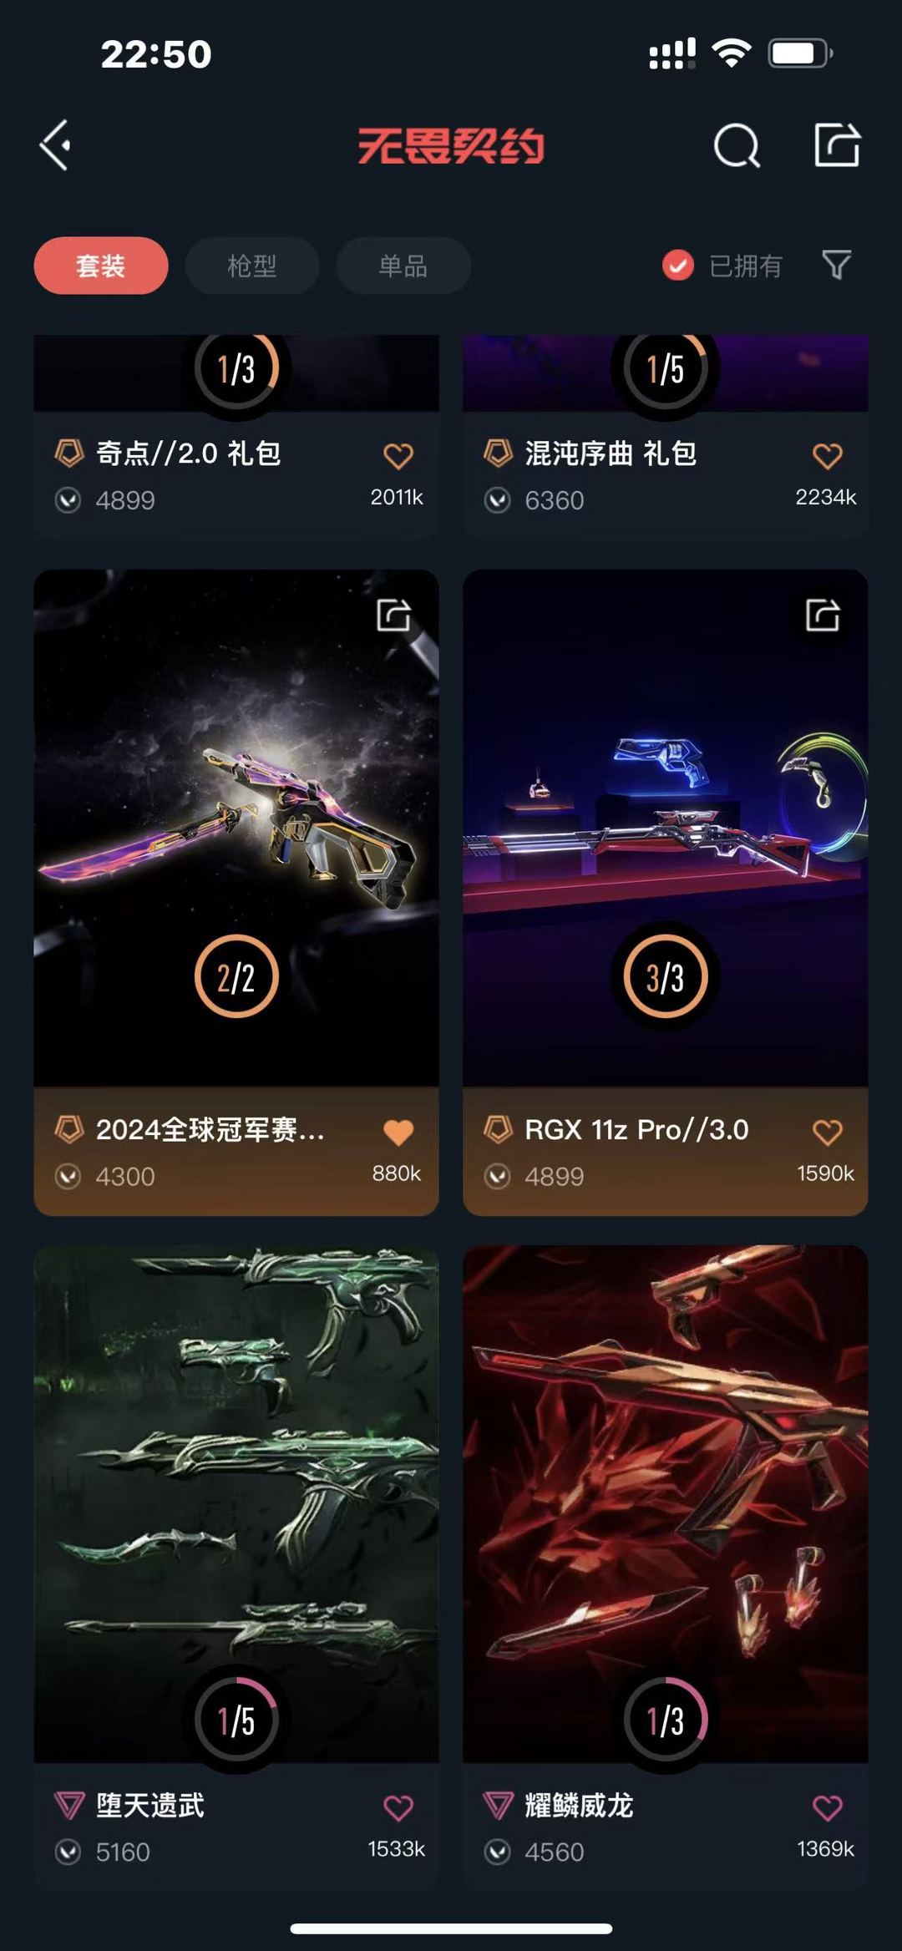Like the RGX 11z Pro//3.0 heart icon
Image resolution: width=902 pixels, height=1951 pixels.
click(828, 1133)
